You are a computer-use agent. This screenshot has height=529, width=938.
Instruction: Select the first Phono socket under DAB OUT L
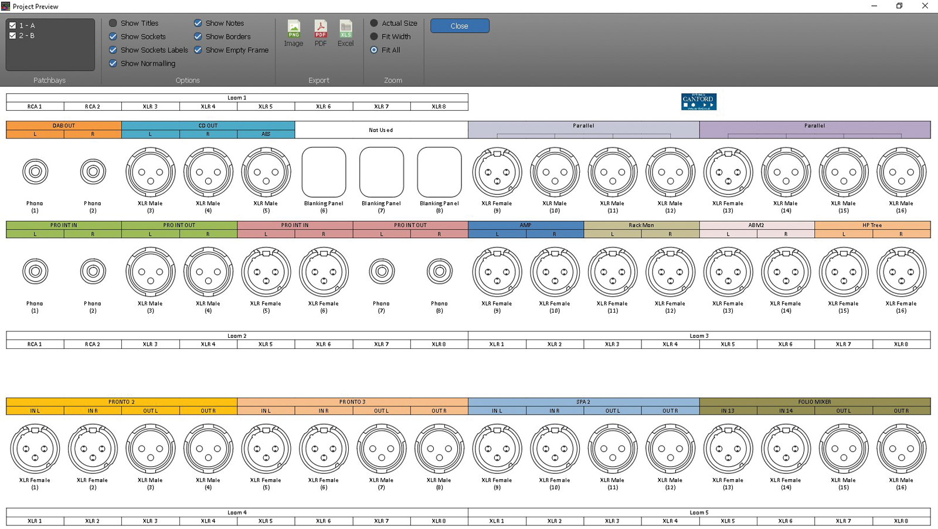[x=35, y=172]
